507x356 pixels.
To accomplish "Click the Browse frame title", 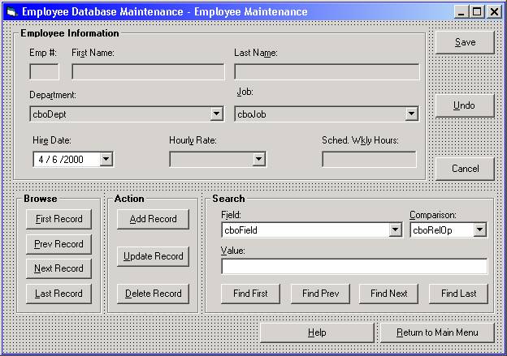I will (41, 199).
